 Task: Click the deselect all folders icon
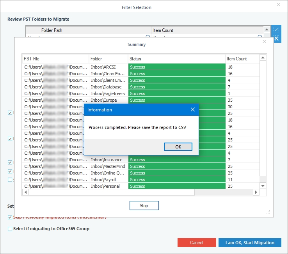pos(276,38)
